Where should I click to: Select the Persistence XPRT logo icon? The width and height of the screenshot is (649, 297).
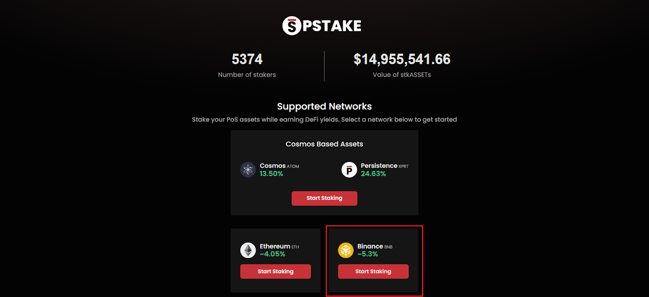pos(349,170)
